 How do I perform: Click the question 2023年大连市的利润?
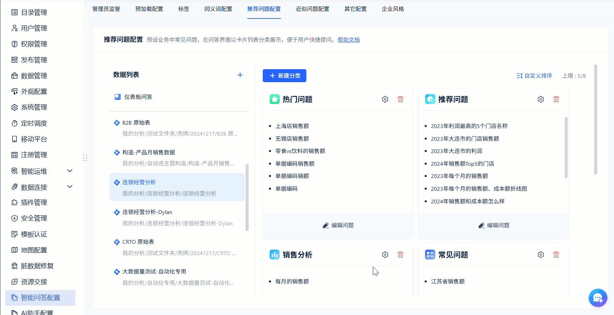457,151
